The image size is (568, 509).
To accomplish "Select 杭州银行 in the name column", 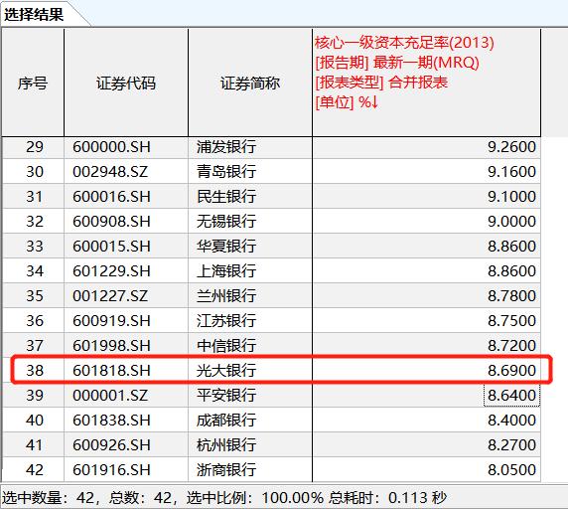I will (x=226, y=445).
